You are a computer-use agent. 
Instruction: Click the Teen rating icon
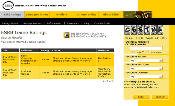click(147, 30)
